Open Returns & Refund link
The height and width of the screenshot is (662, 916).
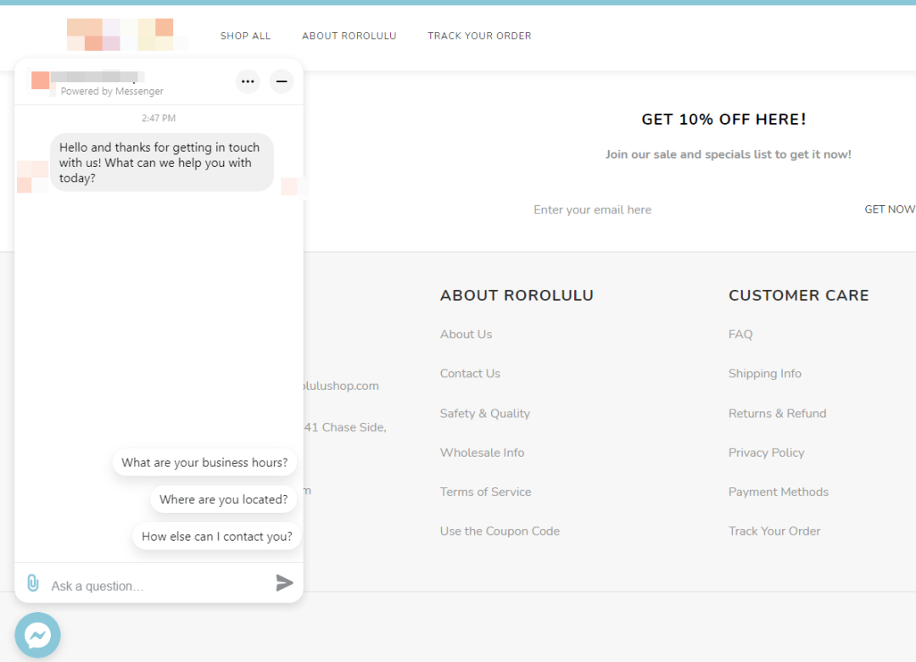point(777,414)
